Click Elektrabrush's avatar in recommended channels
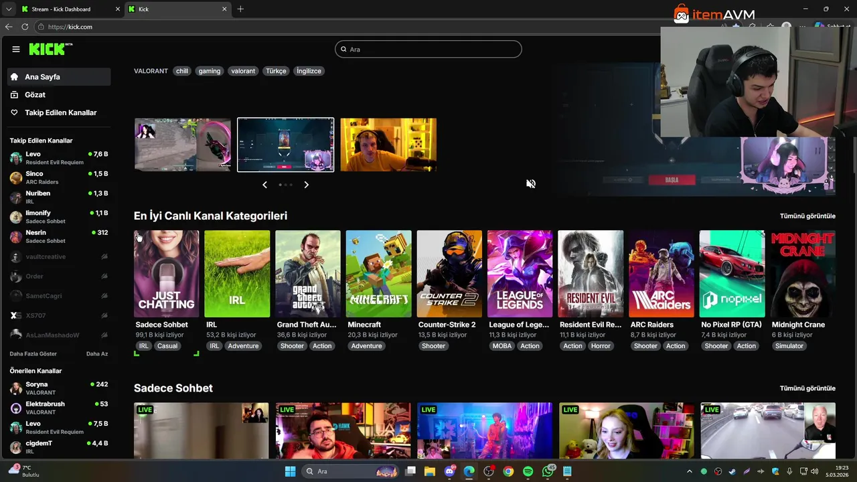Viewport: 857px width, 482px height. click(16, 408)
